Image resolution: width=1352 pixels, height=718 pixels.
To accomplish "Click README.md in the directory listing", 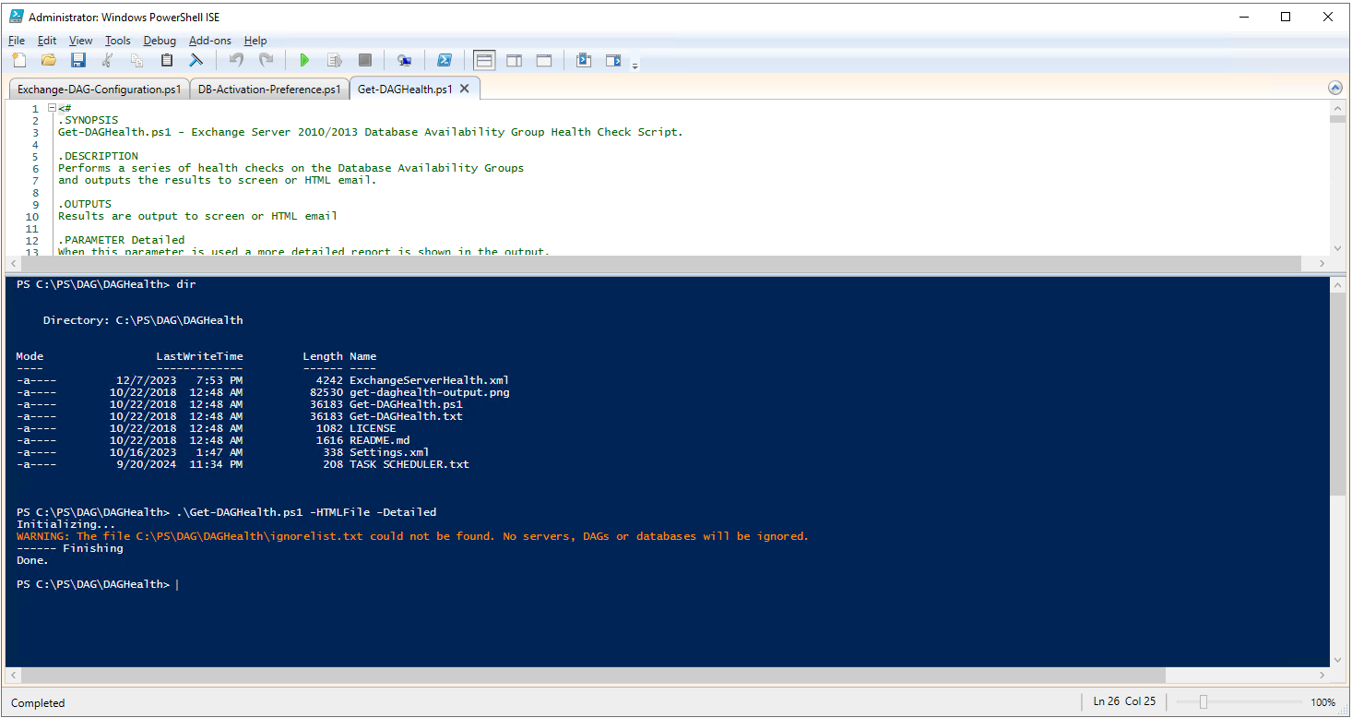I will pos(379,440).
